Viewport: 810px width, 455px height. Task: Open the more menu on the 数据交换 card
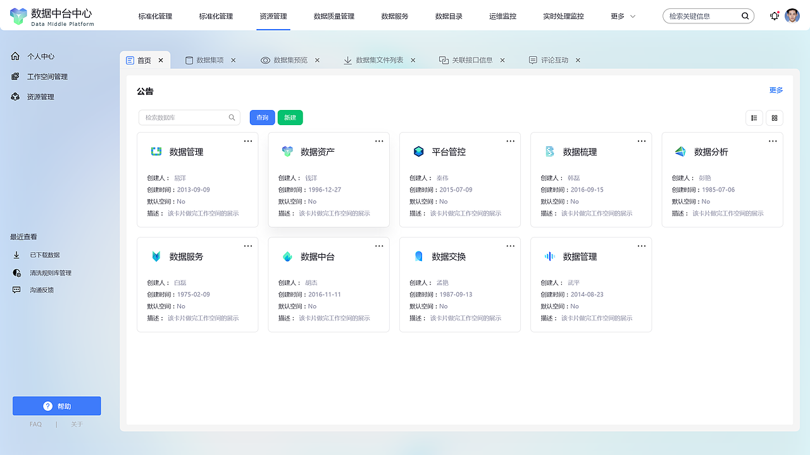pos(510,246)
